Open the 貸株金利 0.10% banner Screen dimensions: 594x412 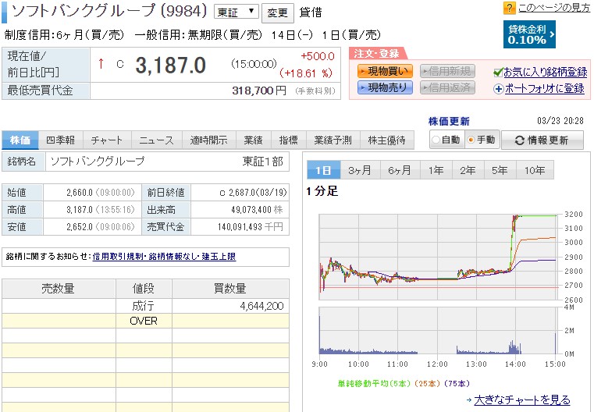pyautogui.click(x=529, y=34)
